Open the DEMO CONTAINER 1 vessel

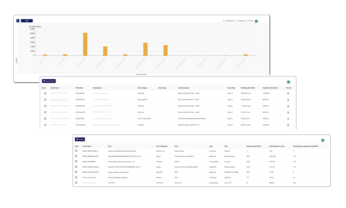tap(76, 161)
